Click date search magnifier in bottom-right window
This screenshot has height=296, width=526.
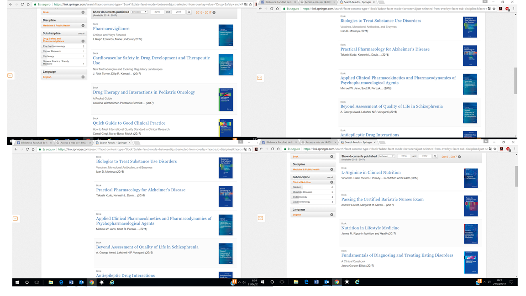click(435, 156)
